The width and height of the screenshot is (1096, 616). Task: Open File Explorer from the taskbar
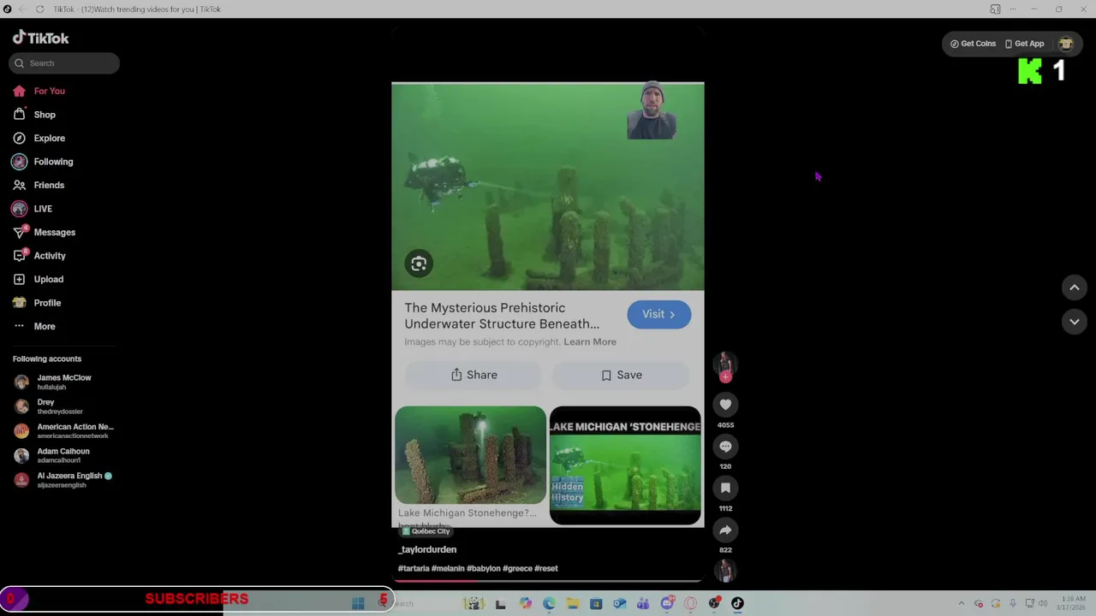coord(573,603)
